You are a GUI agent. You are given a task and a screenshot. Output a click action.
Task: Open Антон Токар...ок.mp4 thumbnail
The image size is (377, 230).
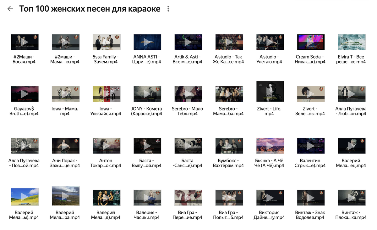click(x=107, y=146)
